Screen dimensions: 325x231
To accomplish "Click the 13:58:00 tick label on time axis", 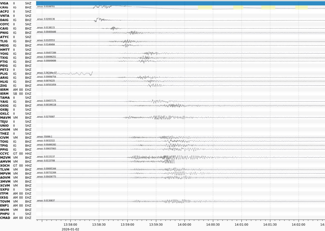I will point(70,224).
